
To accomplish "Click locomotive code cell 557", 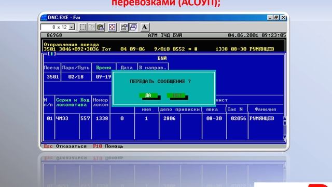I will [85, 118].
